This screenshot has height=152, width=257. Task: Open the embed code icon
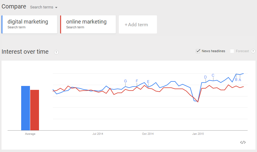pos(243,142)
